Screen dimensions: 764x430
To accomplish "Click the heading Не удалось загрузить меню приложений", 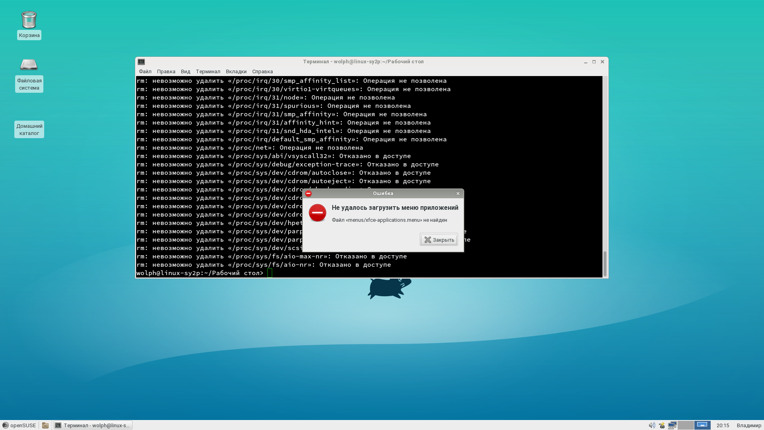I will [x=395, y=208].
